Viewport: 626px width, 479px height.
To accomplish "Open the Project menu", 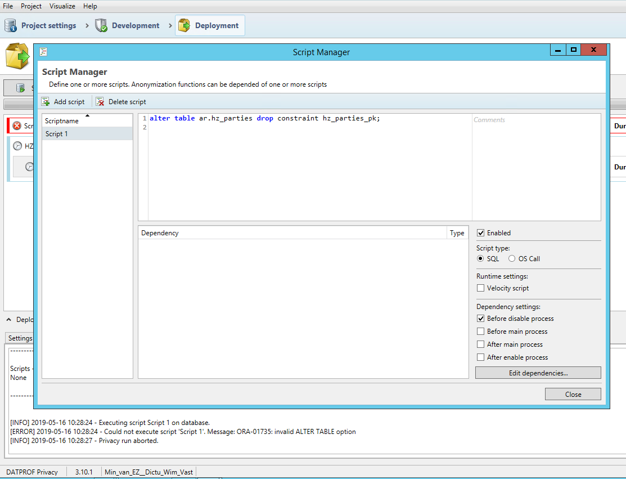I will (31, 6).
